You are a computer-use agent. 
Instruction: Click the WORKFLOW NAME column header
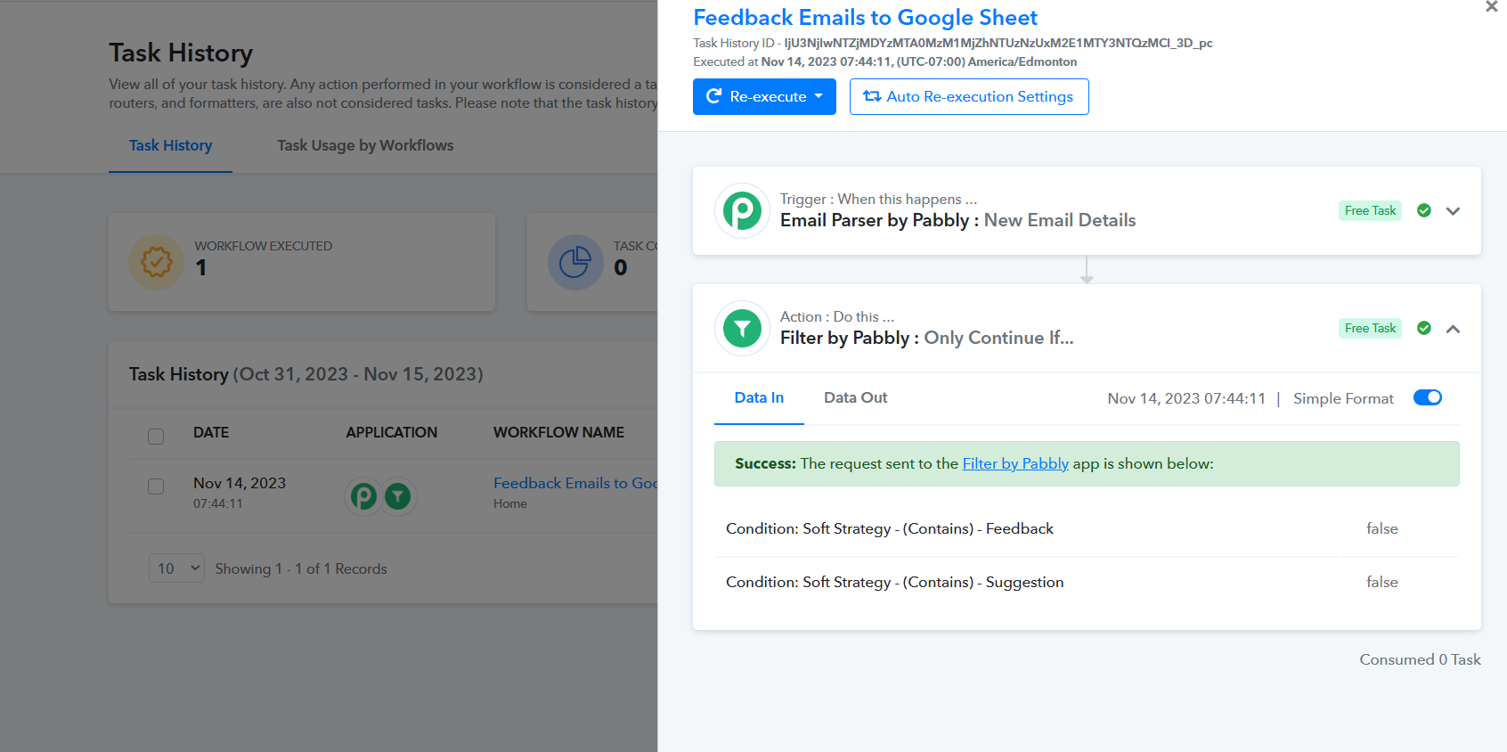tap(558, 432)
